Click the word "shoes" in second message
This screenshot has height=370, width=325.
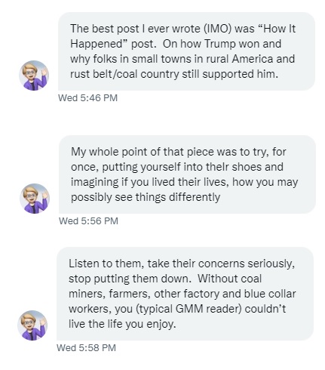pyautogui.click(x=247, y=167)
